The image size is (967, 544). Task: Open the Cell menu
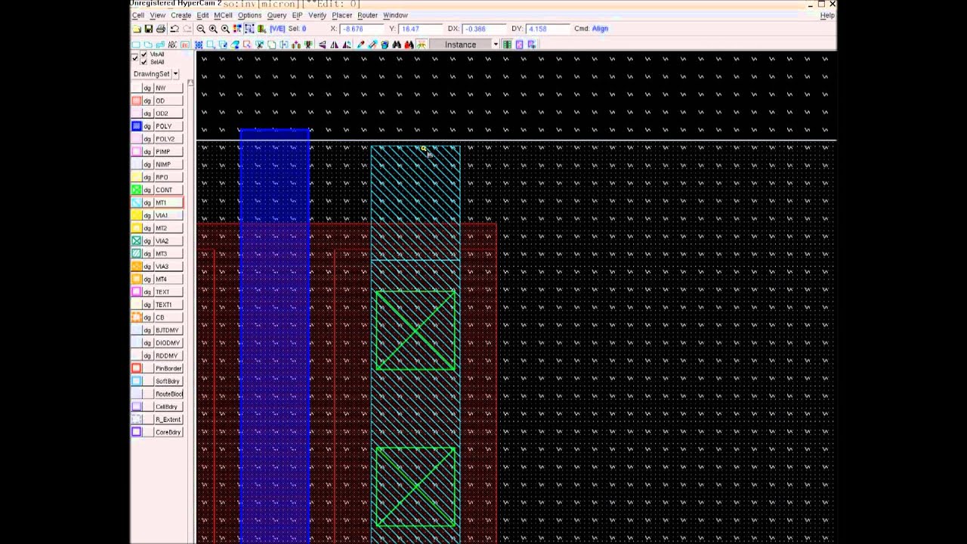coord(137,15)
